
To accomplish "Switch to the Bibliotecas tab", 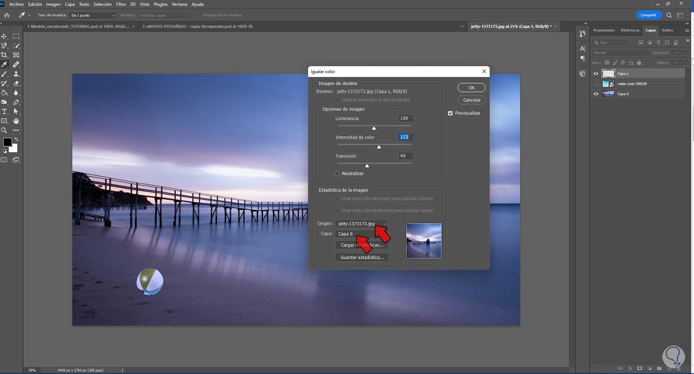I will pos(630,30).
